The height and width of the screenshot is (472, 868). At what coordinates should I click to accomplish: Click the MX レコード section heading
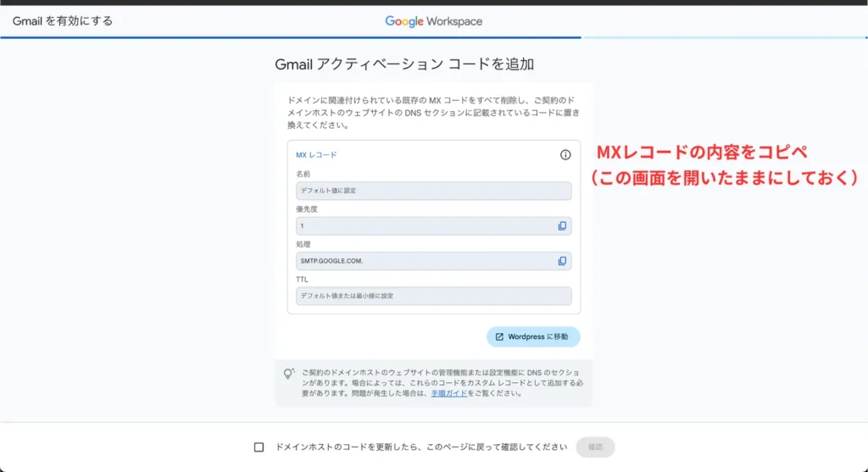(315, 155)
